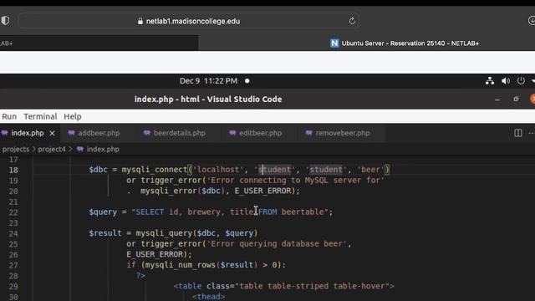Switch to the editbeer.php tab
The height and width of the screenshot is (301, 535).
click(x=260, y=133)
